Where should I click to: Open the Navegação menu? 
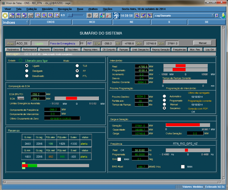(64, 9)
